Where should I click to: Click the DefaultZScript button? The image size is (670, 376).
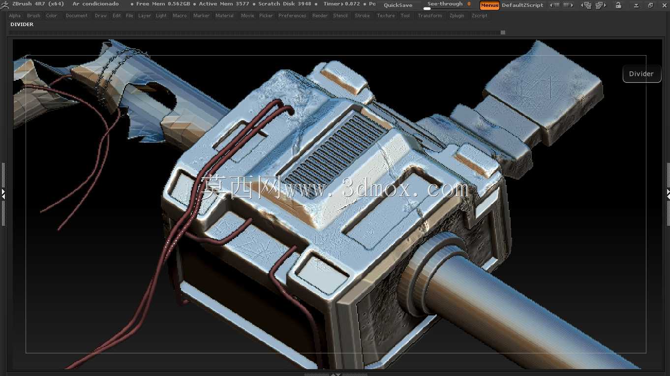pyautogui.click(x=522, y=5)
